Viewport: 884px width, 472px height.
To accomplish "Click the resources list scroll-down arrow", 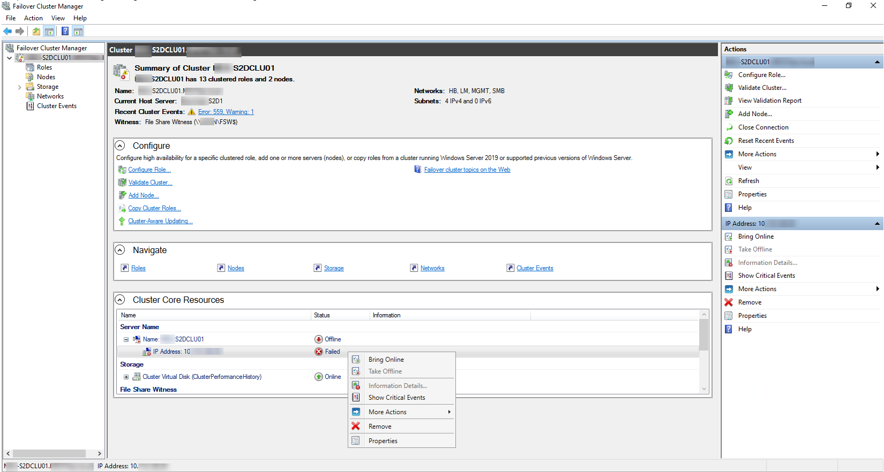I will tap(704, 389).
